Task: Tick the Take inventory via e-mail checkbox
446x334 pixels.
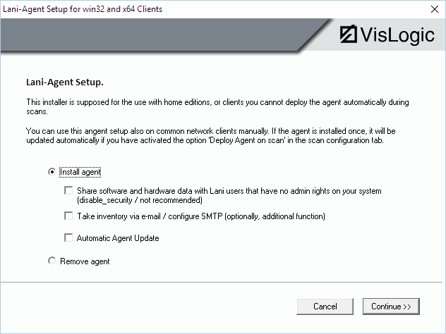Action: pos(68,216)
